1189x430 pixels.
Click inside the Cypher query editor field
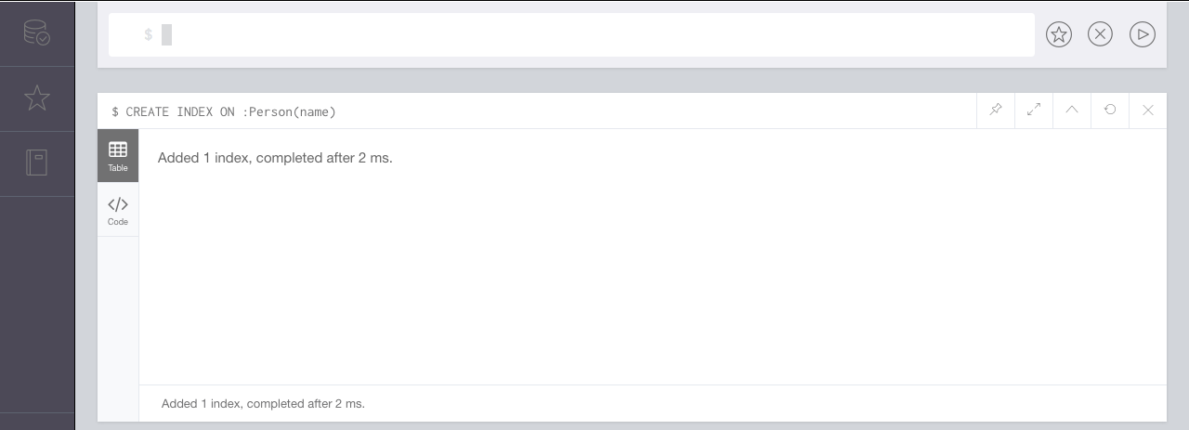[594, 35]
